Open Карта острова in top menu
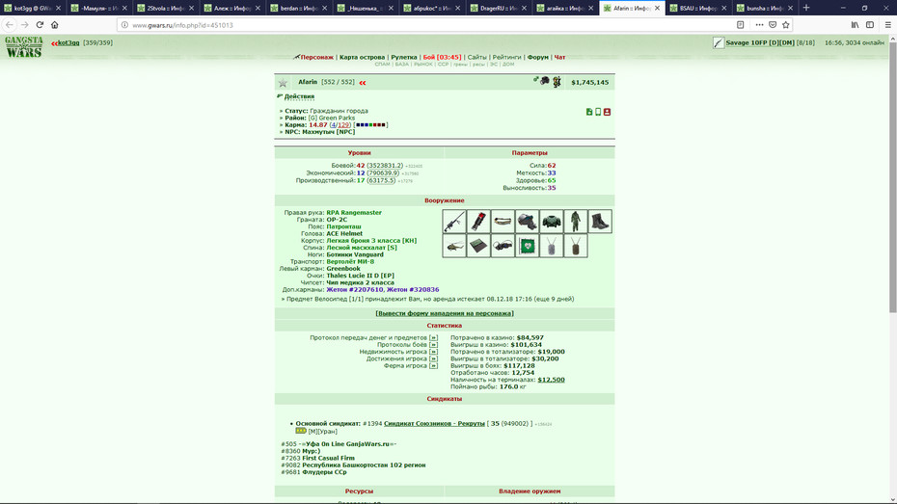Screen dimensions: 897x504 tap(362, 57)
